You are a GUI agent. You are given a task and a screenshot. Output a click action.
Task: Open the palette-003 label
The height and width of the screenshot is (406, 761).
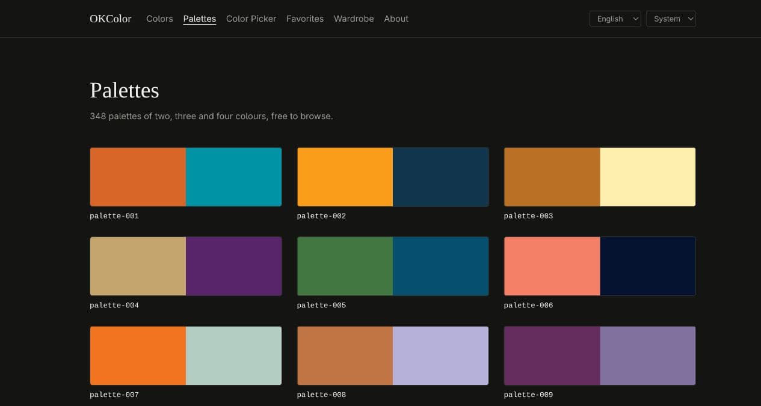529,216
